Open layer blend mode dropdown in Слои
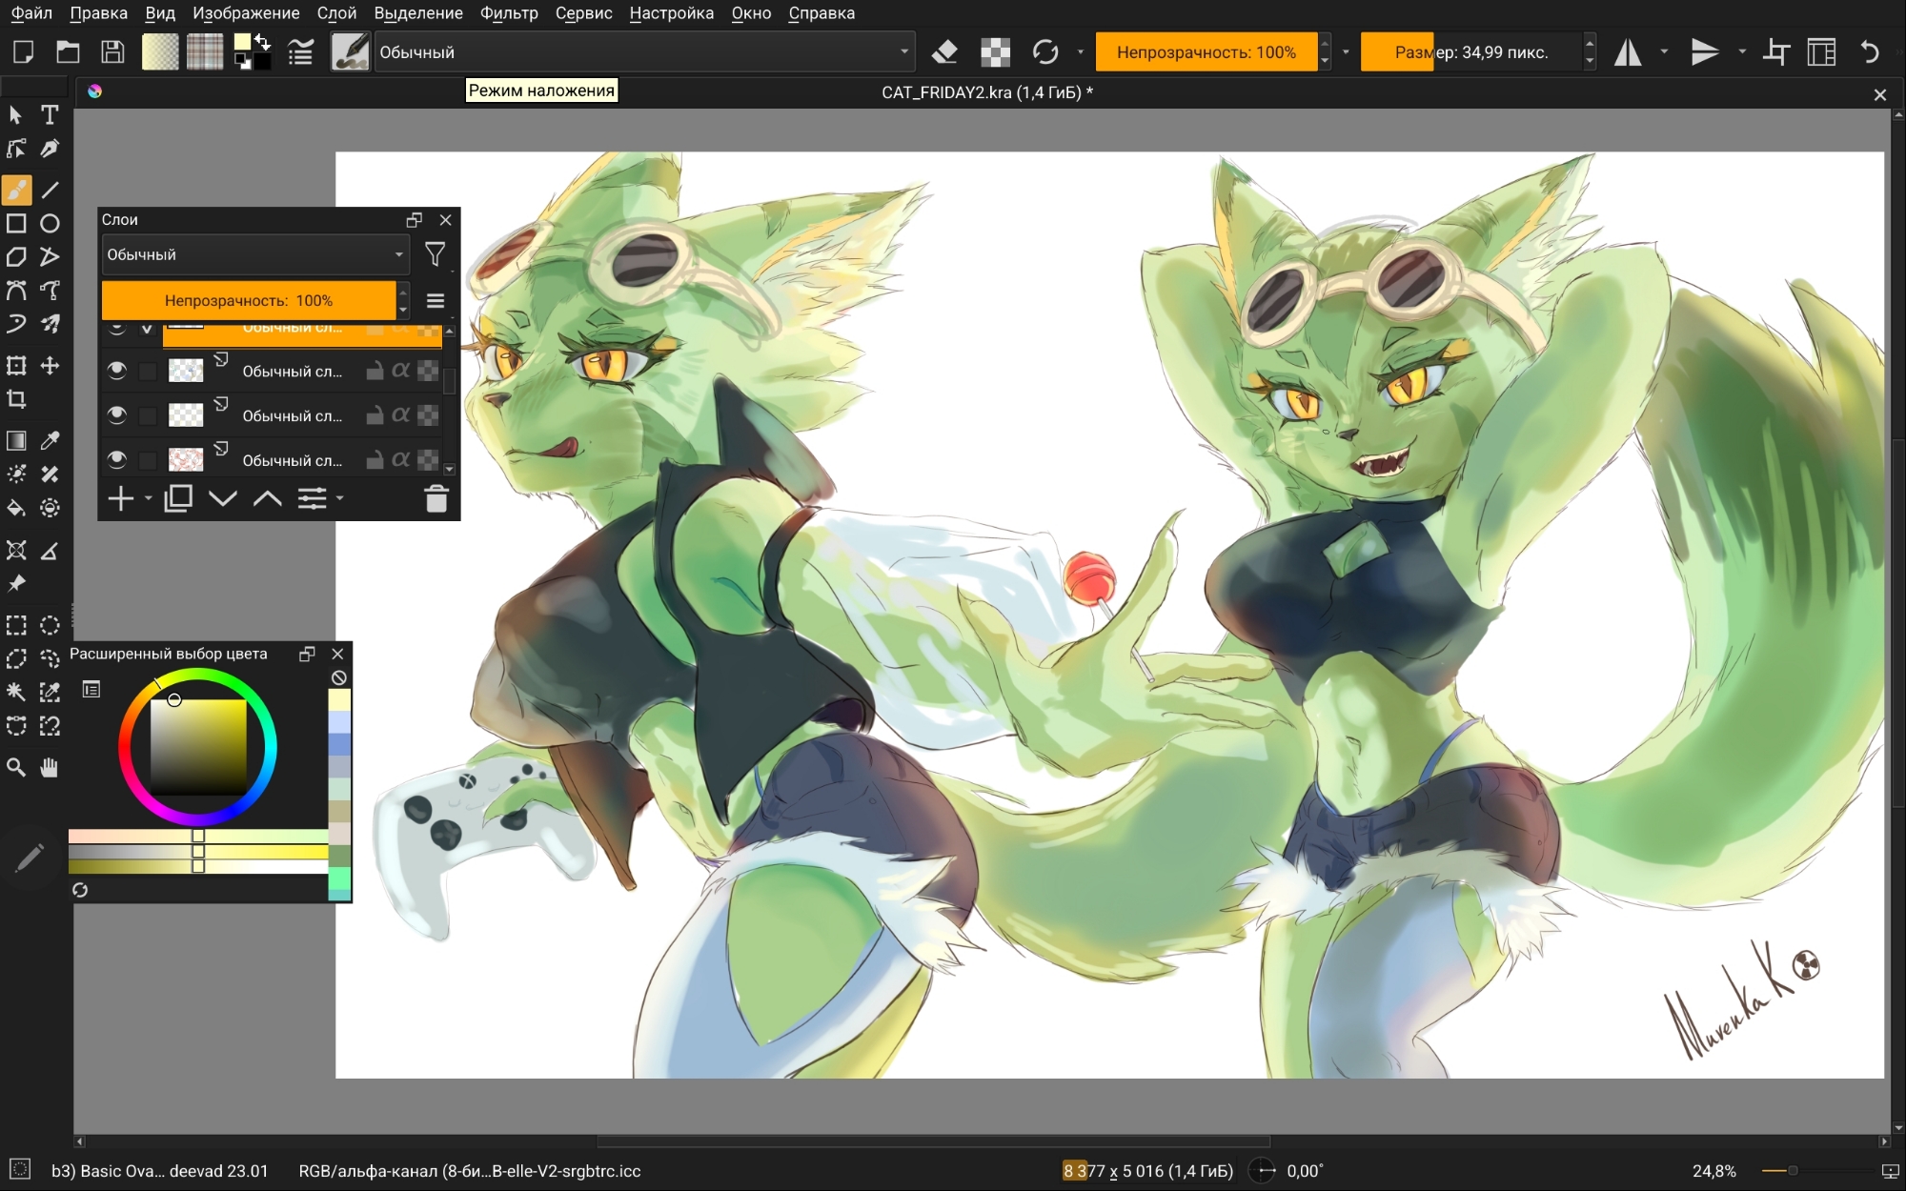Screen dimensions: 1906x1191 pyautogui.click(x=254, y=254)
